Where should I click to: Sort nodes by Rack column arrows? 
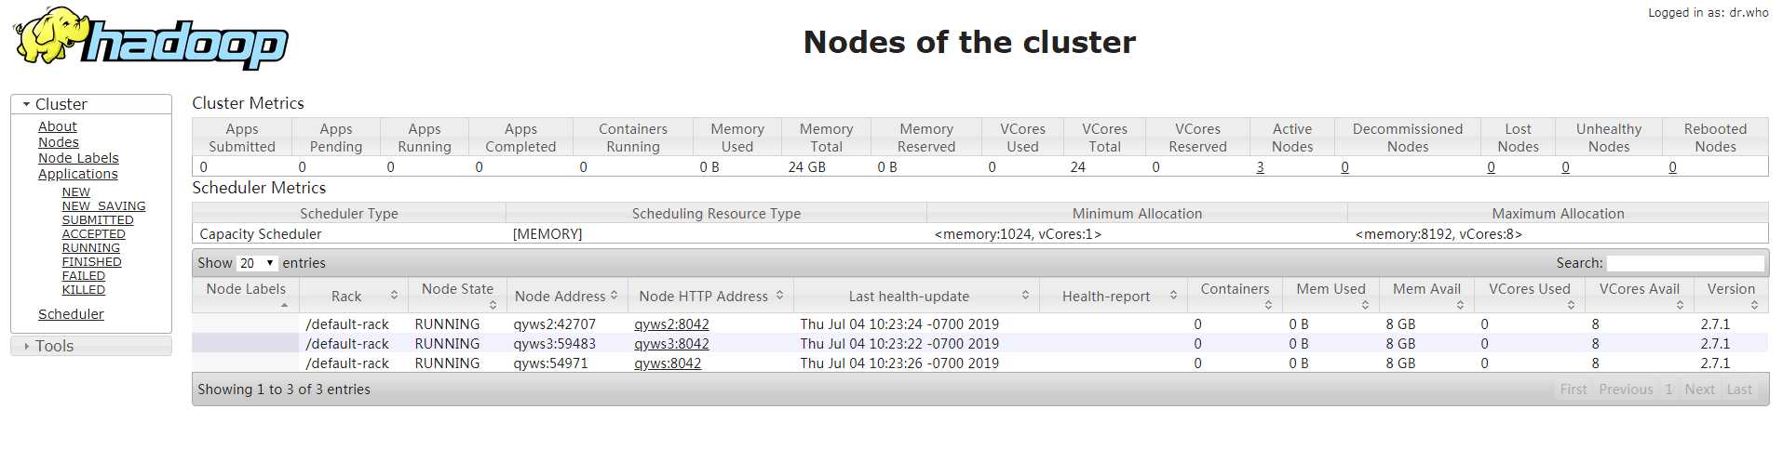point(394,296)
